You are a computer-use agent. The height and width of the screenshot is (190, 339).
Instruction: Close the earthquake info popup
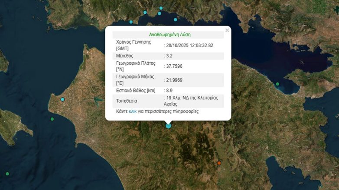(227, 30)
